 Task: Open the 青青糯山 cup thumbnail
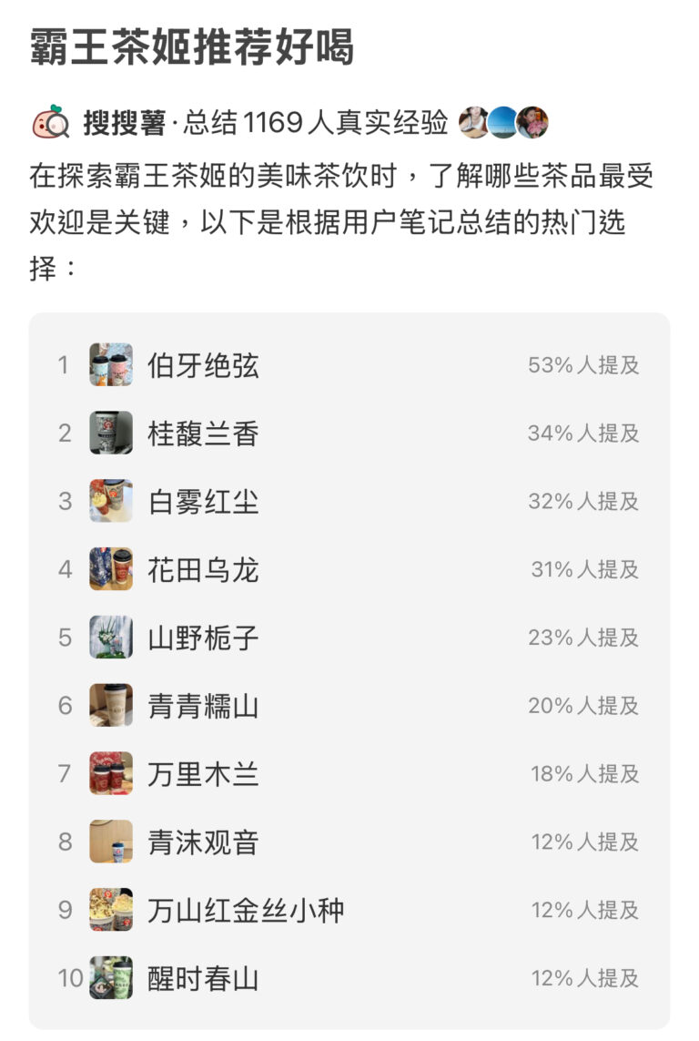[111, 705]
